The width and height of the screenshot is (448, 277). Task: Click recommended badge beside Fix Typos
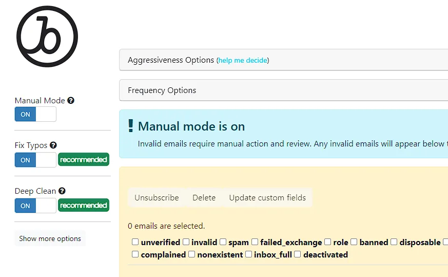coord(84,159)
